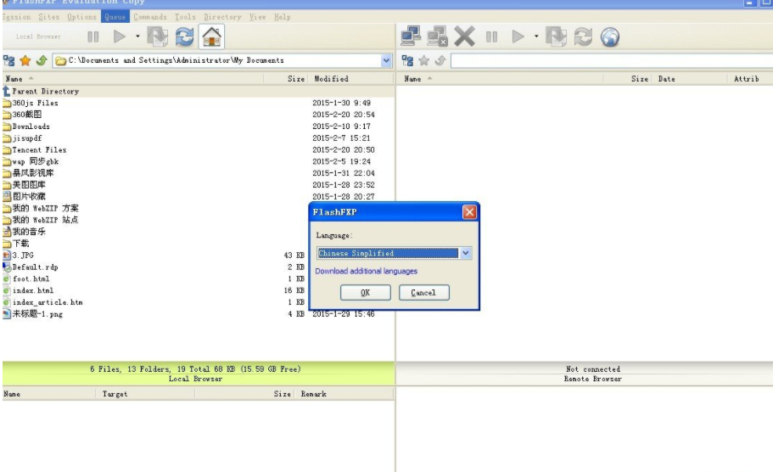Open the local path history dropdown
773x472 pixels.
pos(386,60)
